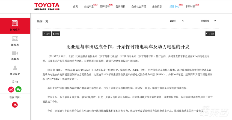232x120 pixels.
Task: Click the TOYOTA logo
Action: 47,6
